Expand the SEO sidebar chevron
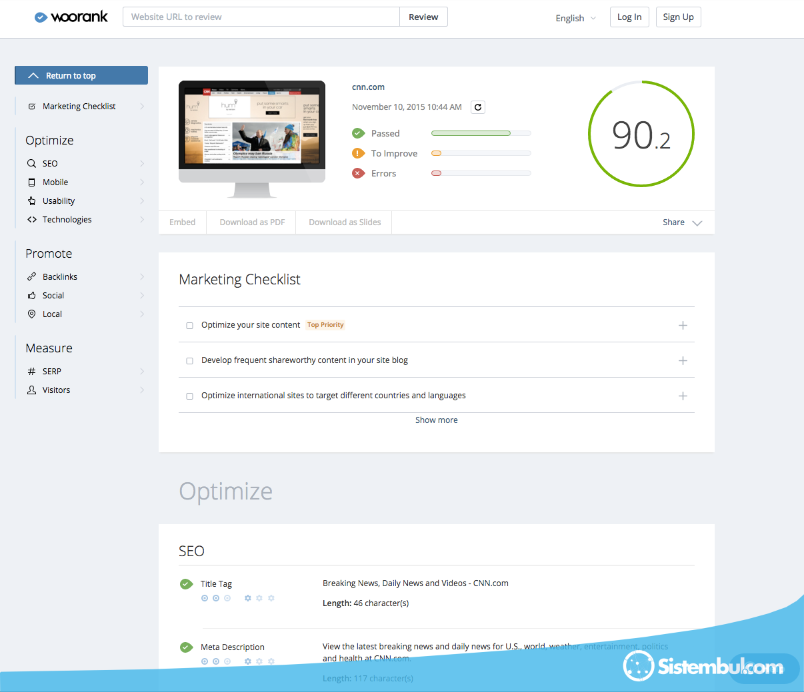The width and height of the screenshot is (804, 692). tap(142, 163)
